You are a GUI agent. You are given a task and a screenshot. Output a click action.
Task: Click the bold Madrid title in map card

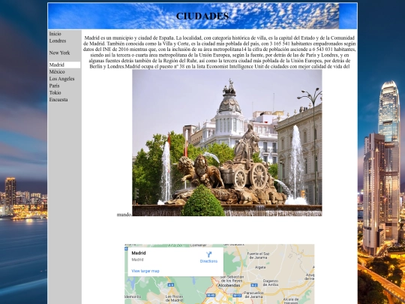139,253
